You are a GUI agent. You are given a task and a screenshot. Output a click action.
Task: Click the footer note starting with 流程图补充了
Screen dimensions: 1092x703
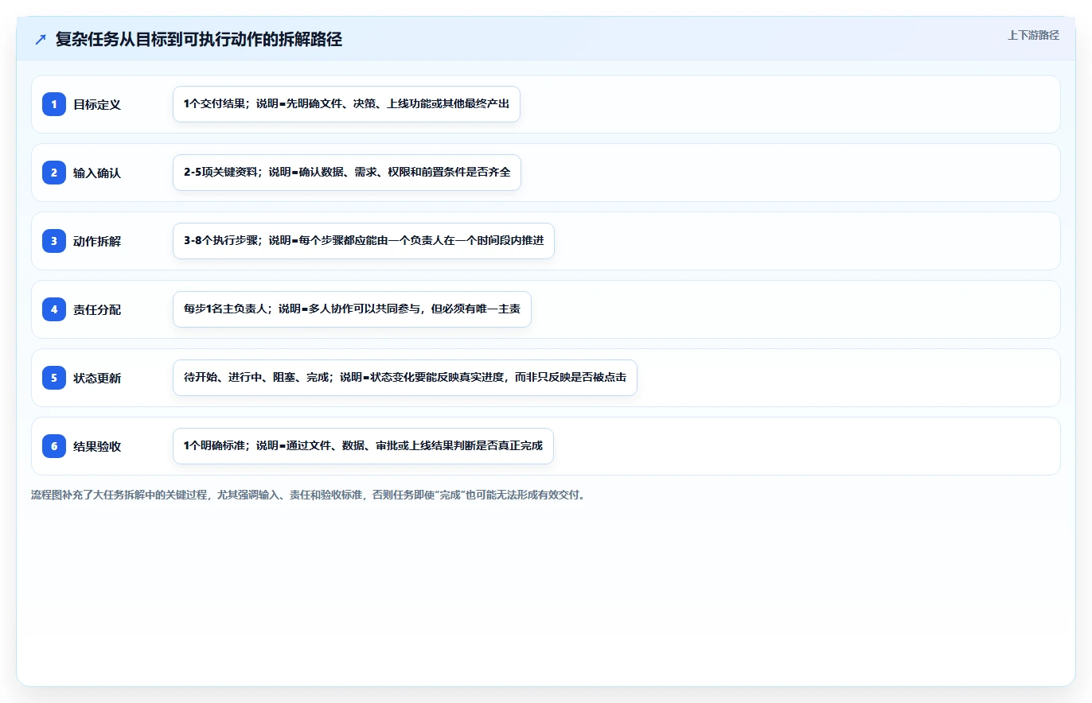[309, 495]
